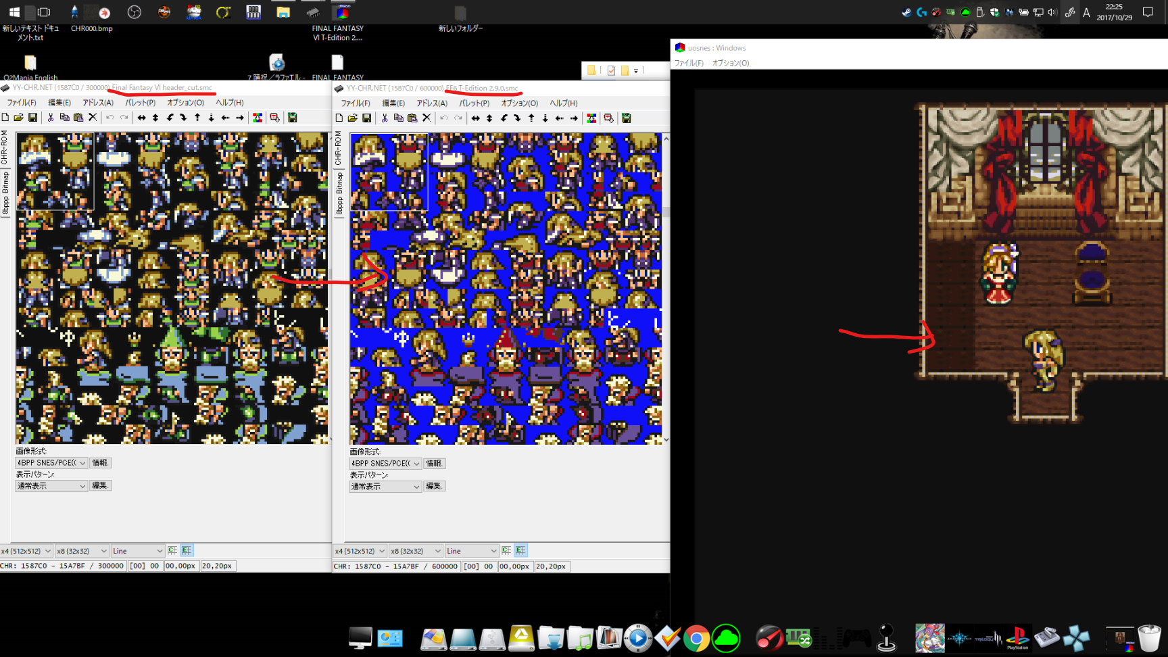Image resolution: width=1168 pixels, height=657 pixels.
Task: Click Delete X icon in header_cut.smc window
Action: point(93,118)
